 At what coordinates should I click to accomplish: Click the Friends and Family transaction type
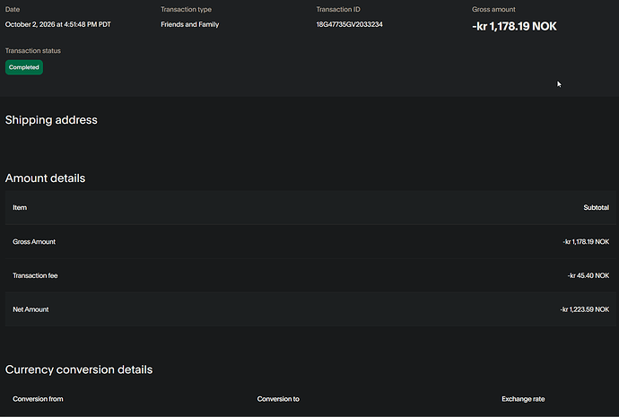tap(190, 24)
